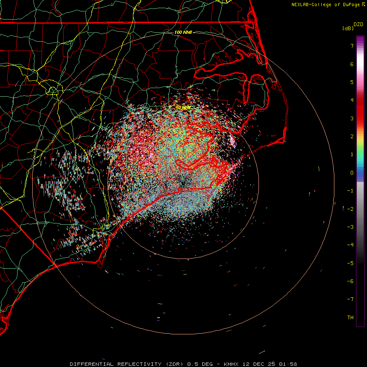Click the DZD legend title
This screenshot has width=367, height=367.
(358, 24)
